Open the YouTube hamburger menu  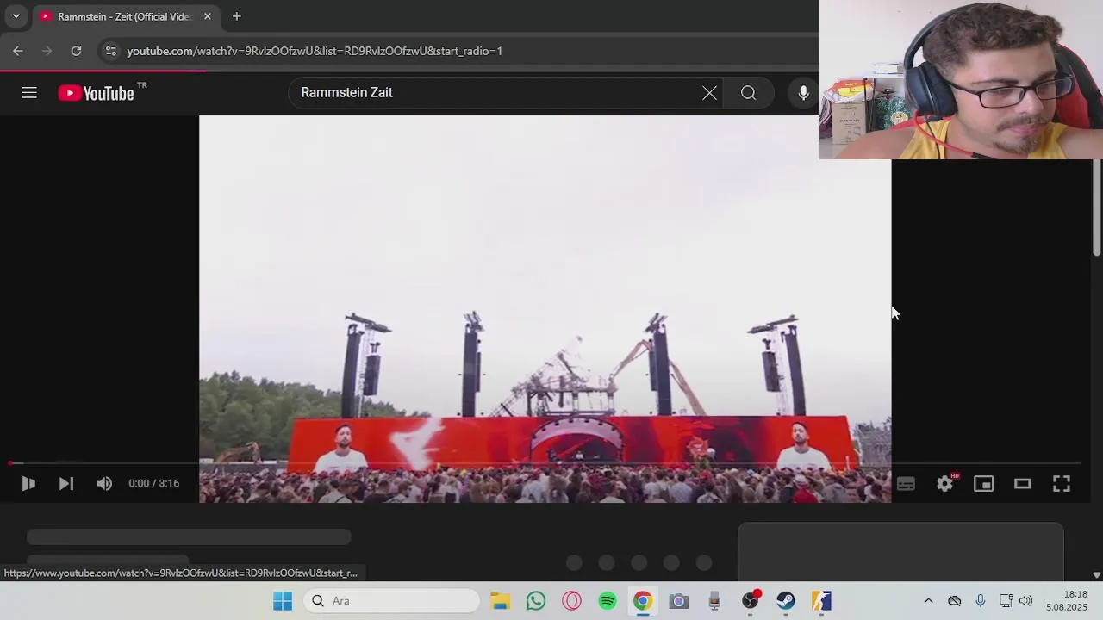(29, 93)
